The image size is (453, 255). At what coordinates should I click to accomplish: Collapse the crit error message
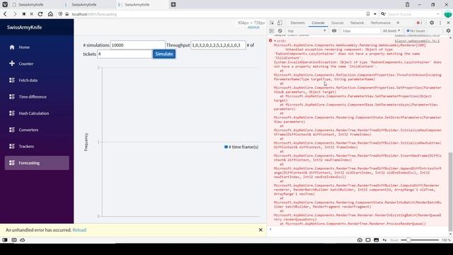(x=275, y=41)
